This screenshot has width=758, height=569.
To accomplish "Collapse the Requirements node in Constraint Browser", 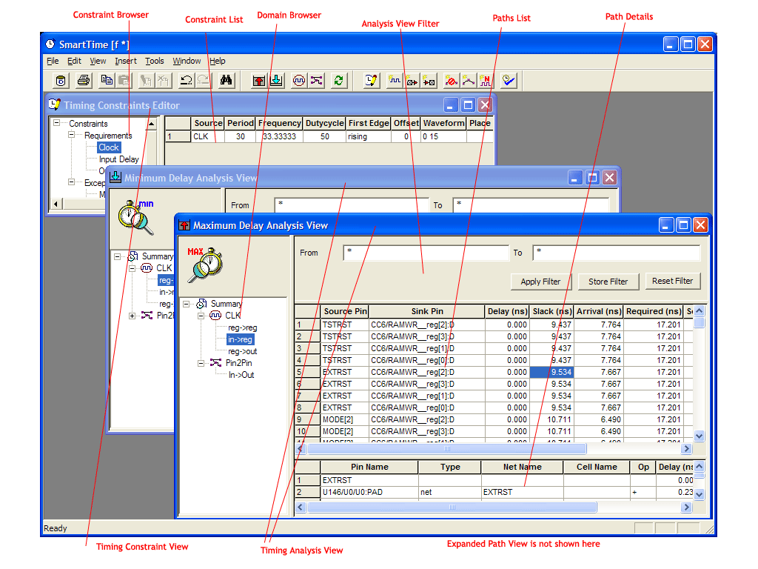I will pos(72,135).
